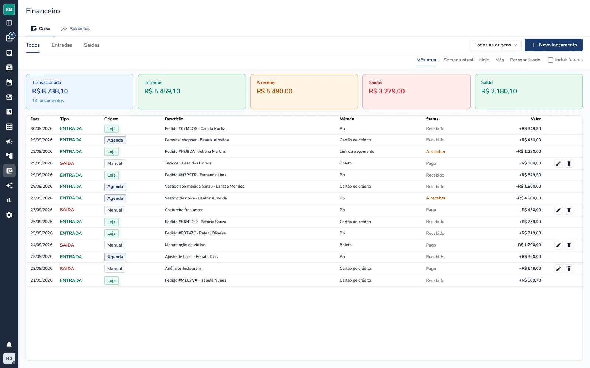Screen dimensions: 590x368
Task: Open the kanban board icon
Action: [x=9, y=112]
